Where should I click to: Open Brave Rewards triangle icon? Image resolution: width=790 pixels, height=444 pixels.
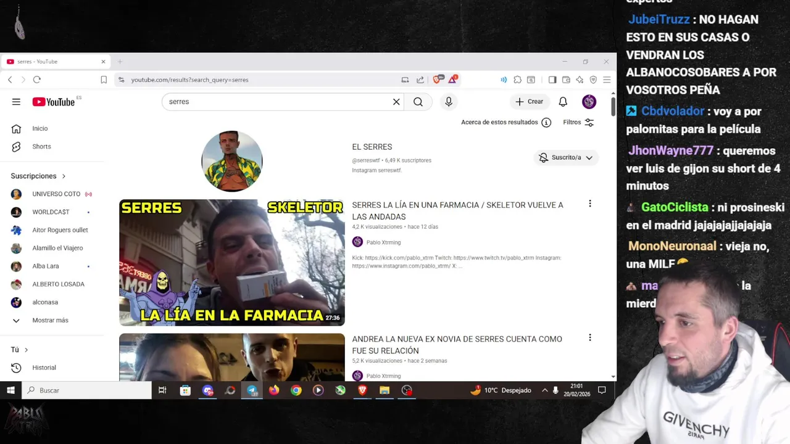pyautogui.click(x=452, y=80)
